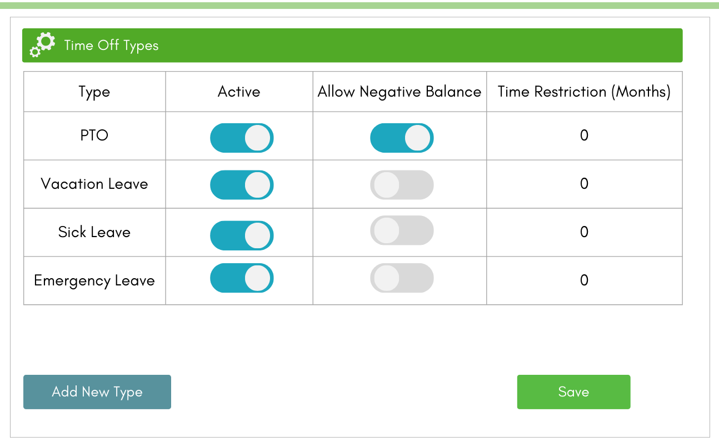Allow negative balance for Sick Leave

(x=402, y=230)
